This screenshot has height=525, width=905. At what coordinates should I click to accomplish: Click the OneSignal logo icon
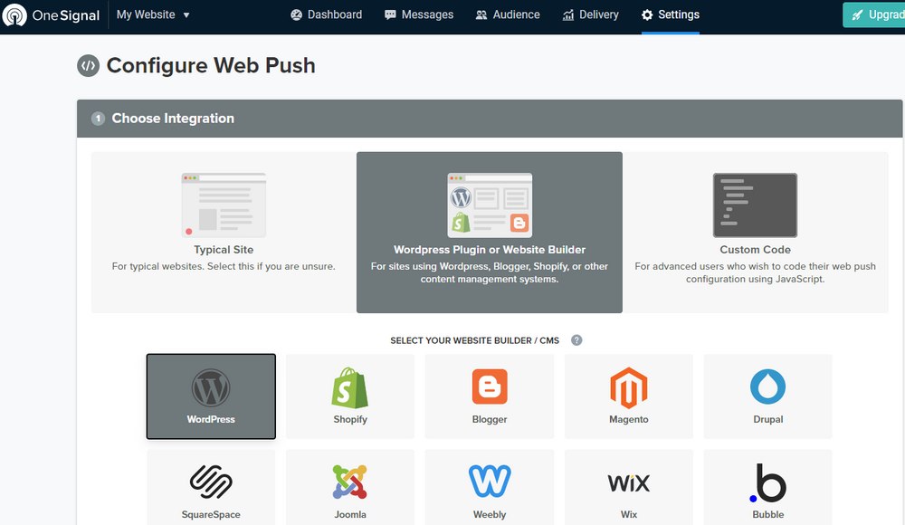click(x=14, y=15)
